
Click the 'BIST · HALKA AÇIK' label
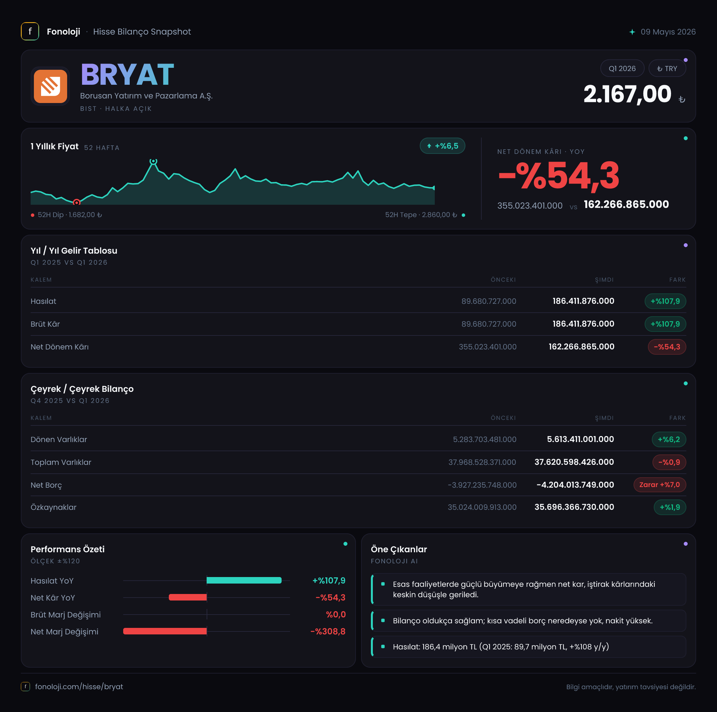point(116,108)
